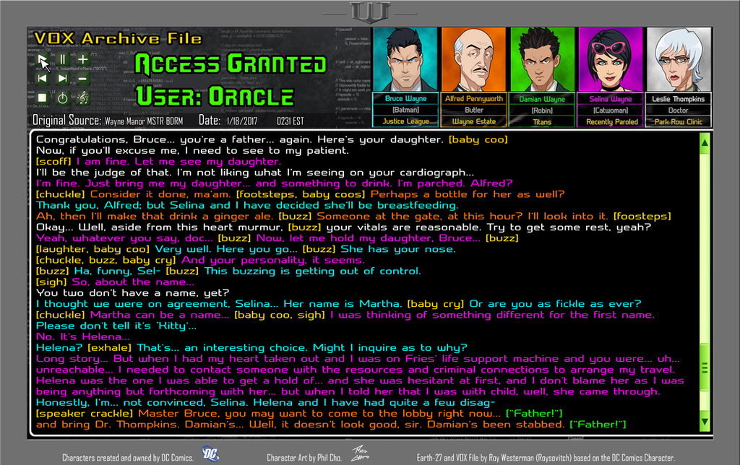Click the Leslie Thompkins name label
The image size is (740, 465).
point(679,99)
